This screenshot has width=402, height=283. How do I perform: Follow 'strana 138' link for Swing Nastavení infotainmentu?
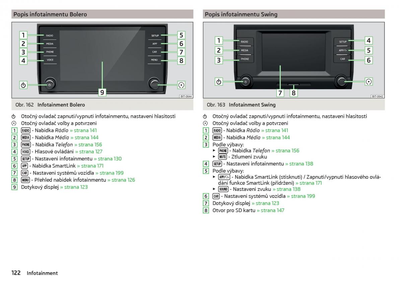299,164
